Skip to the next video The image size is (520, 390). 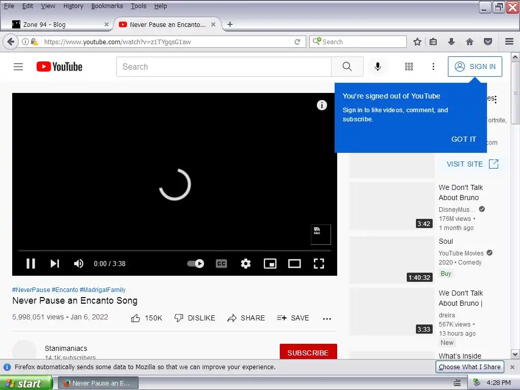(55, 264)
